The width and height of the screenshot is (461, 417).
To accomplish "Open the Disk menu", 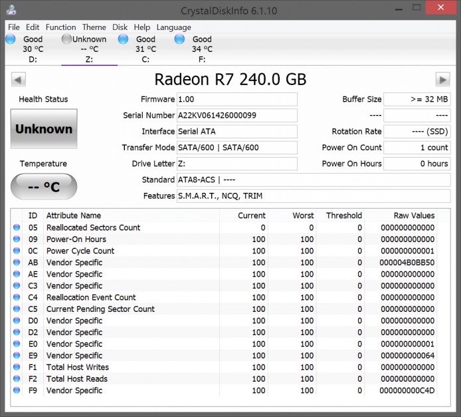I will pyautogui.click(x=120, y=27).
